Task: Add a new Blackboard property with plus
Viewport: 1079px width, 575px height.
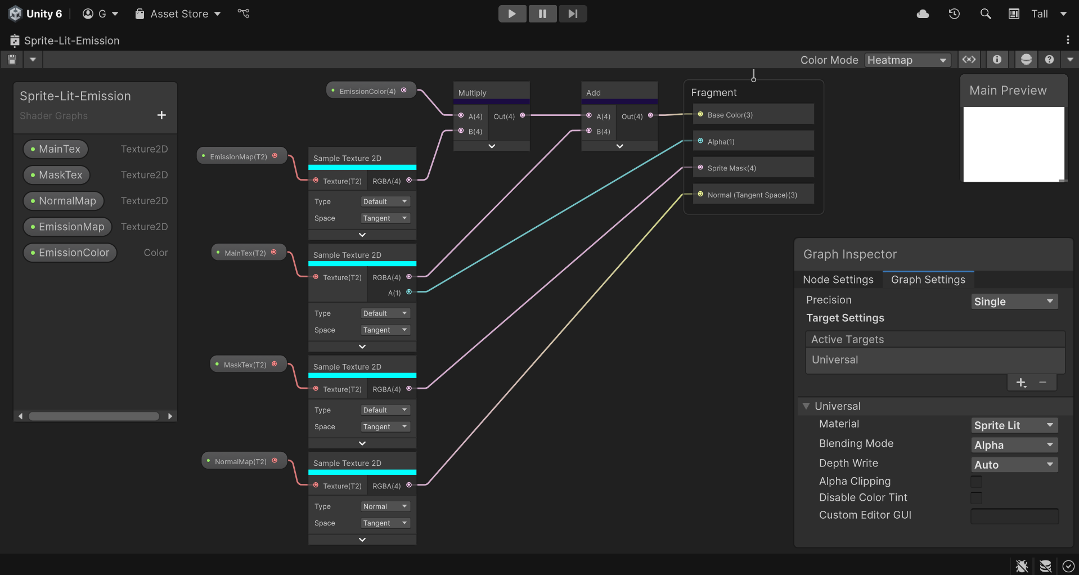Action: (x=161, y=115)
